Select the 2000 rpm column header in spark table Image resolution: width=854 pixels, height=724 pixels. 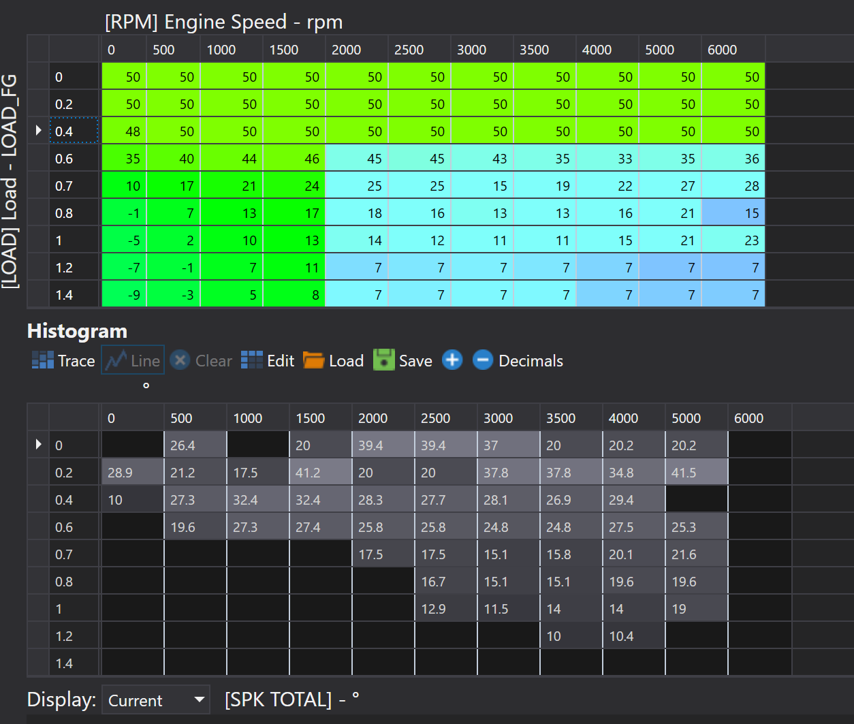(x=357, y=49)
